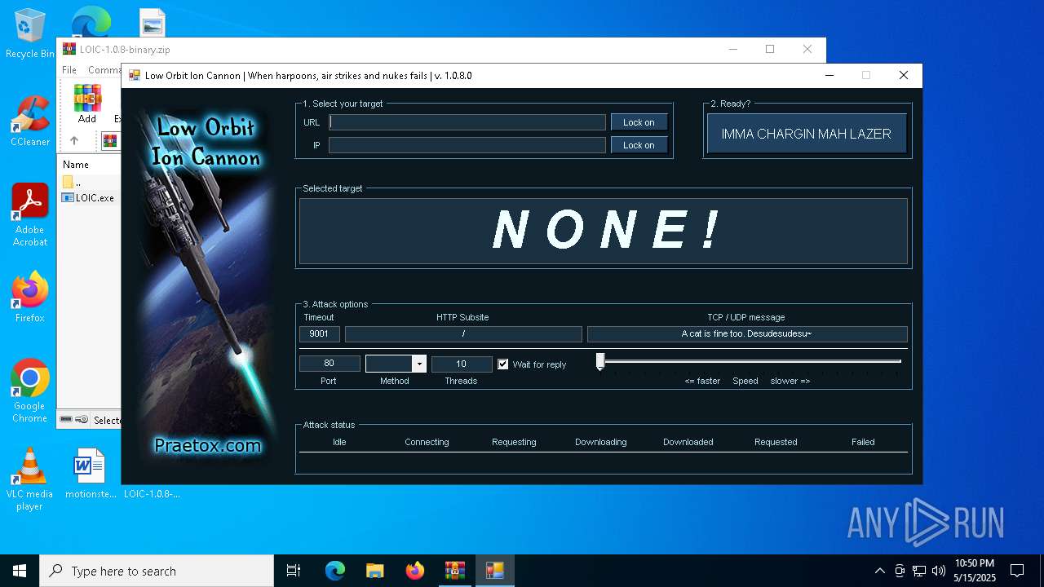Click the taskbar clock showing 10:50 PM
The width and height of the screenshot is (1044, 587).
pyautogui.click(x=975, y=571)
